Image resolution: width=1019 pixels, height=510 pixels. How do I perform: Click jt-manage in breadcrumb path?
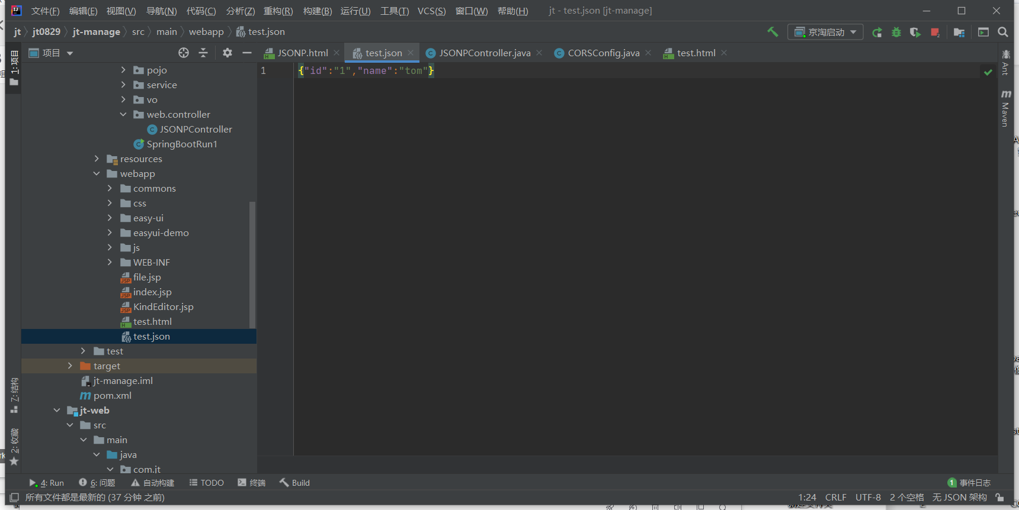pyautogui.click(x=96, y=32)
